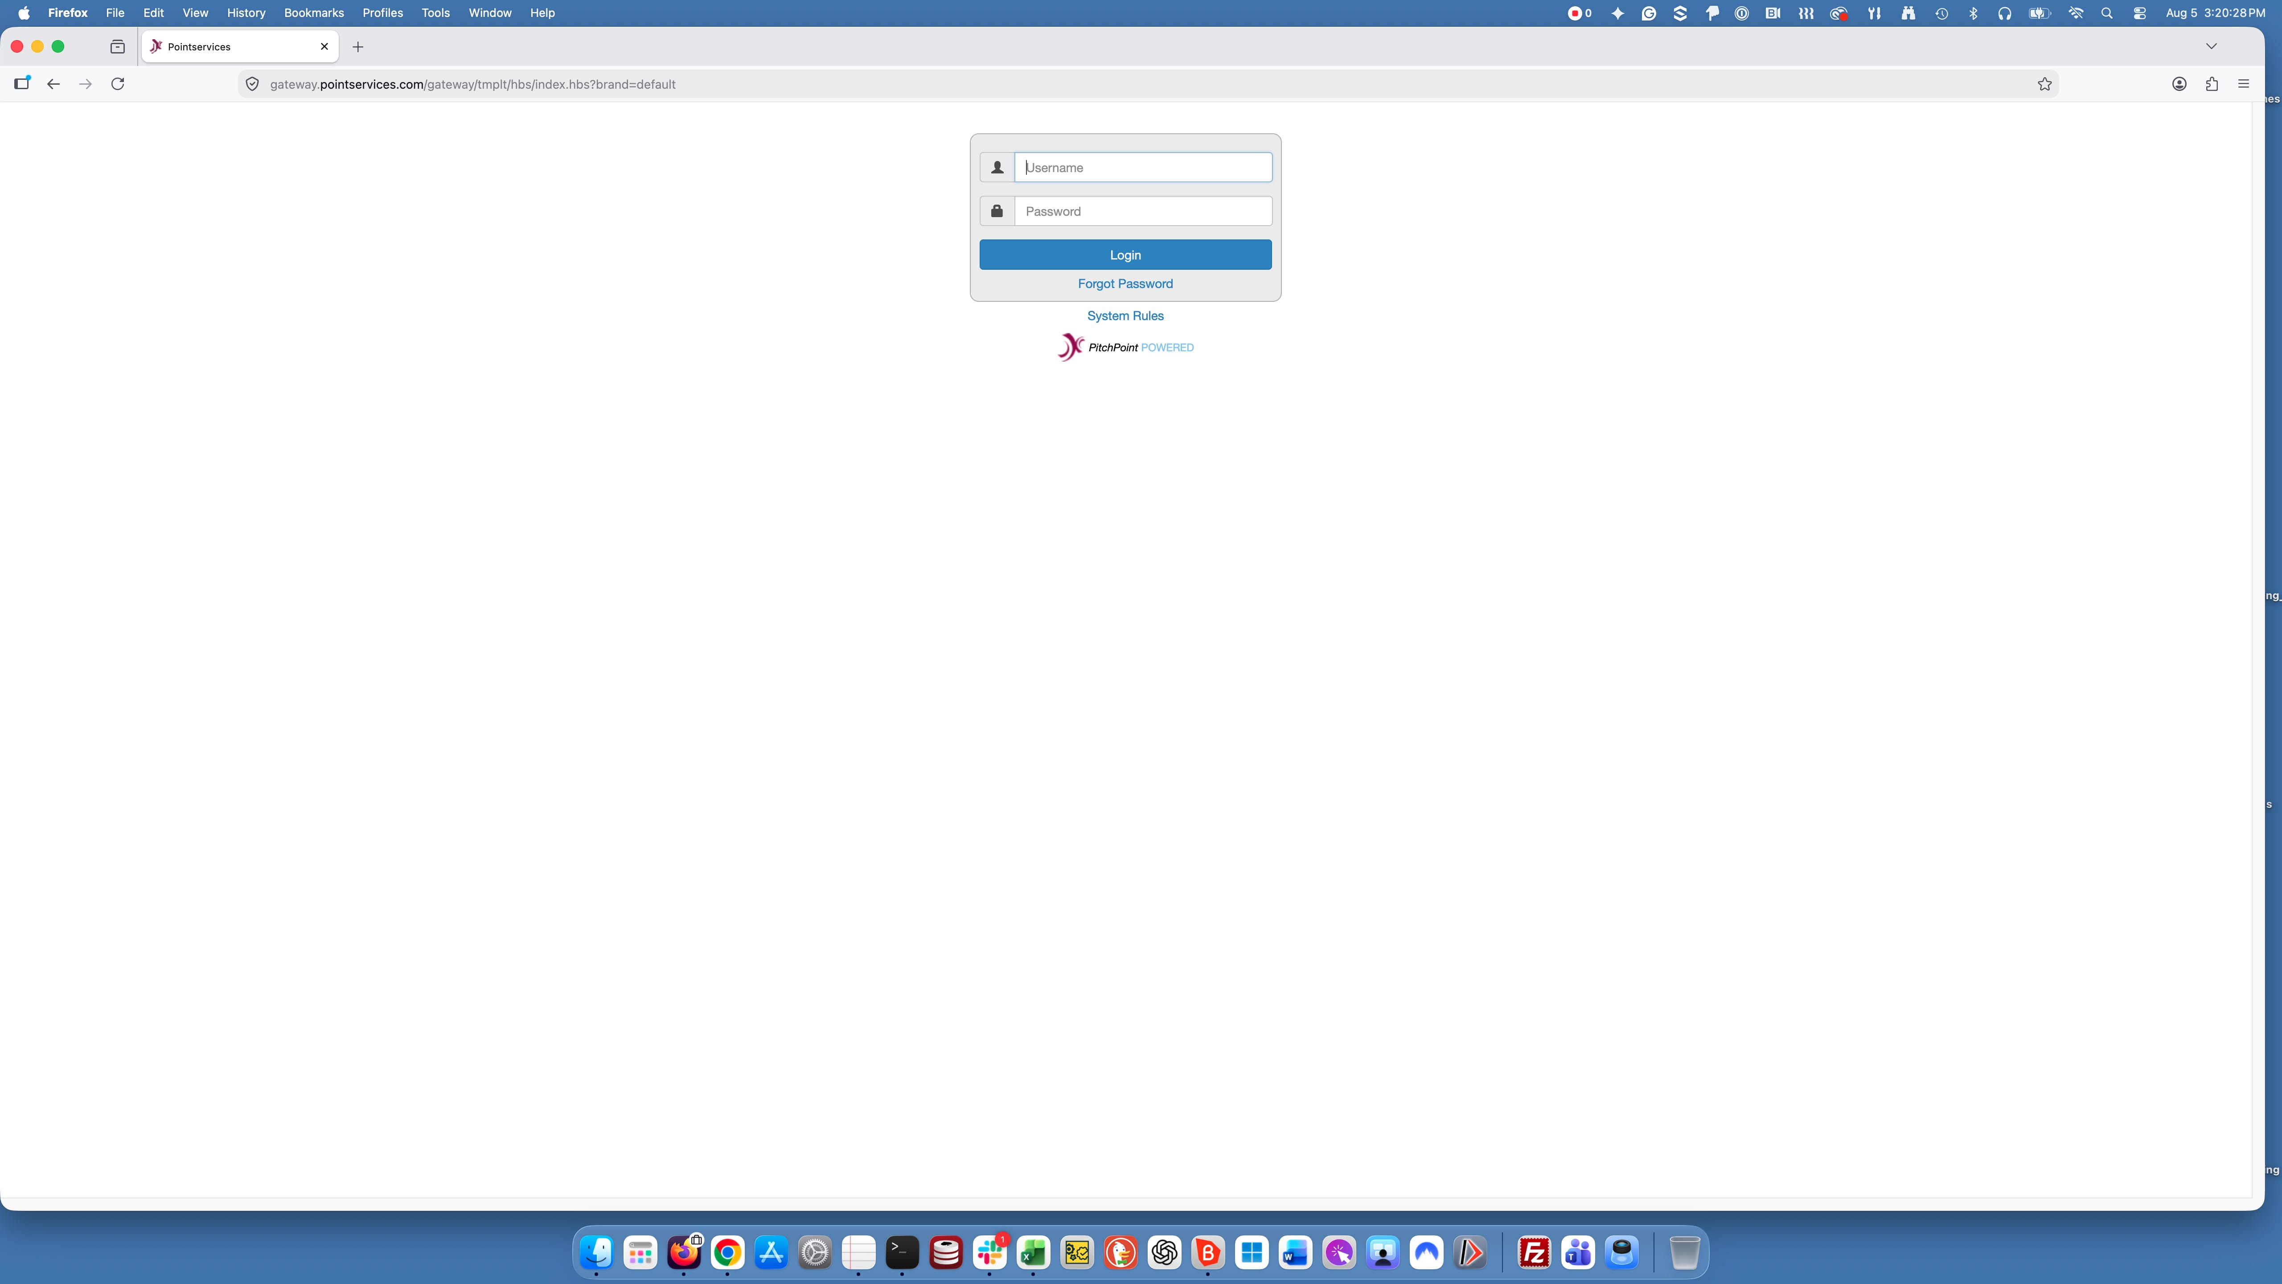This screenshot has width=2282, height=1284.
Task: Toggle the Firefox sidebar button
Action: click(x=22, y=83)
